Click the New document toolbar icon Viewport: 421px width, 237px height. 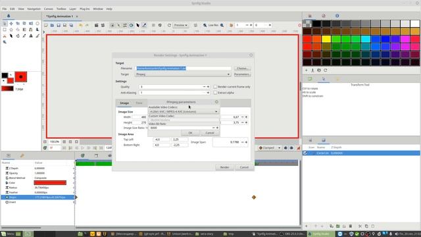(x=46, y=25)
